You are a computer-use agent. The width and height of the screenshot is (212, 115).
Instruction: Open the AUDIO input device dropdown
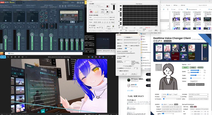tap(171, 107)
